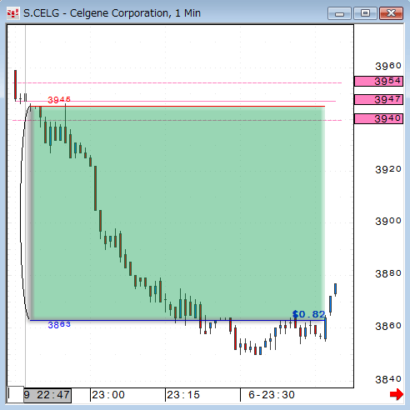Click the $0.82 profit label
The width and height of the screenshot is (410, 410).
[308, 314]
